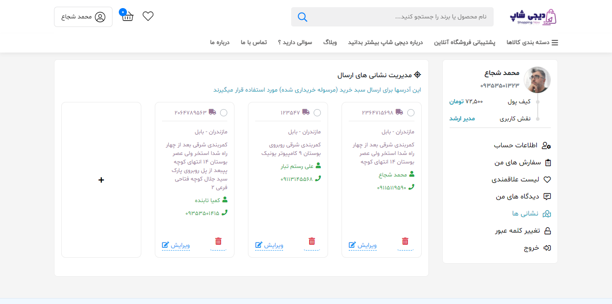This screenshot has height=304, width=612.
Task: Select the address radio button for postal code ۲۳۶۴۷۱۵۶۹۸
Action: tap(410, 113)
